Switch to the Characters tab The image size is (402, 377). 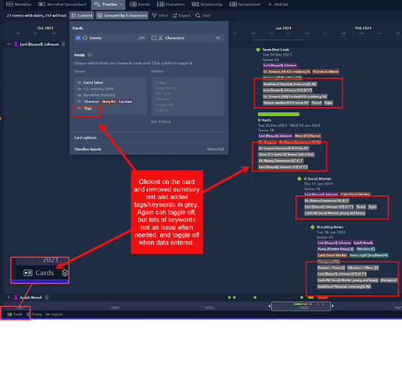point(171,5)
